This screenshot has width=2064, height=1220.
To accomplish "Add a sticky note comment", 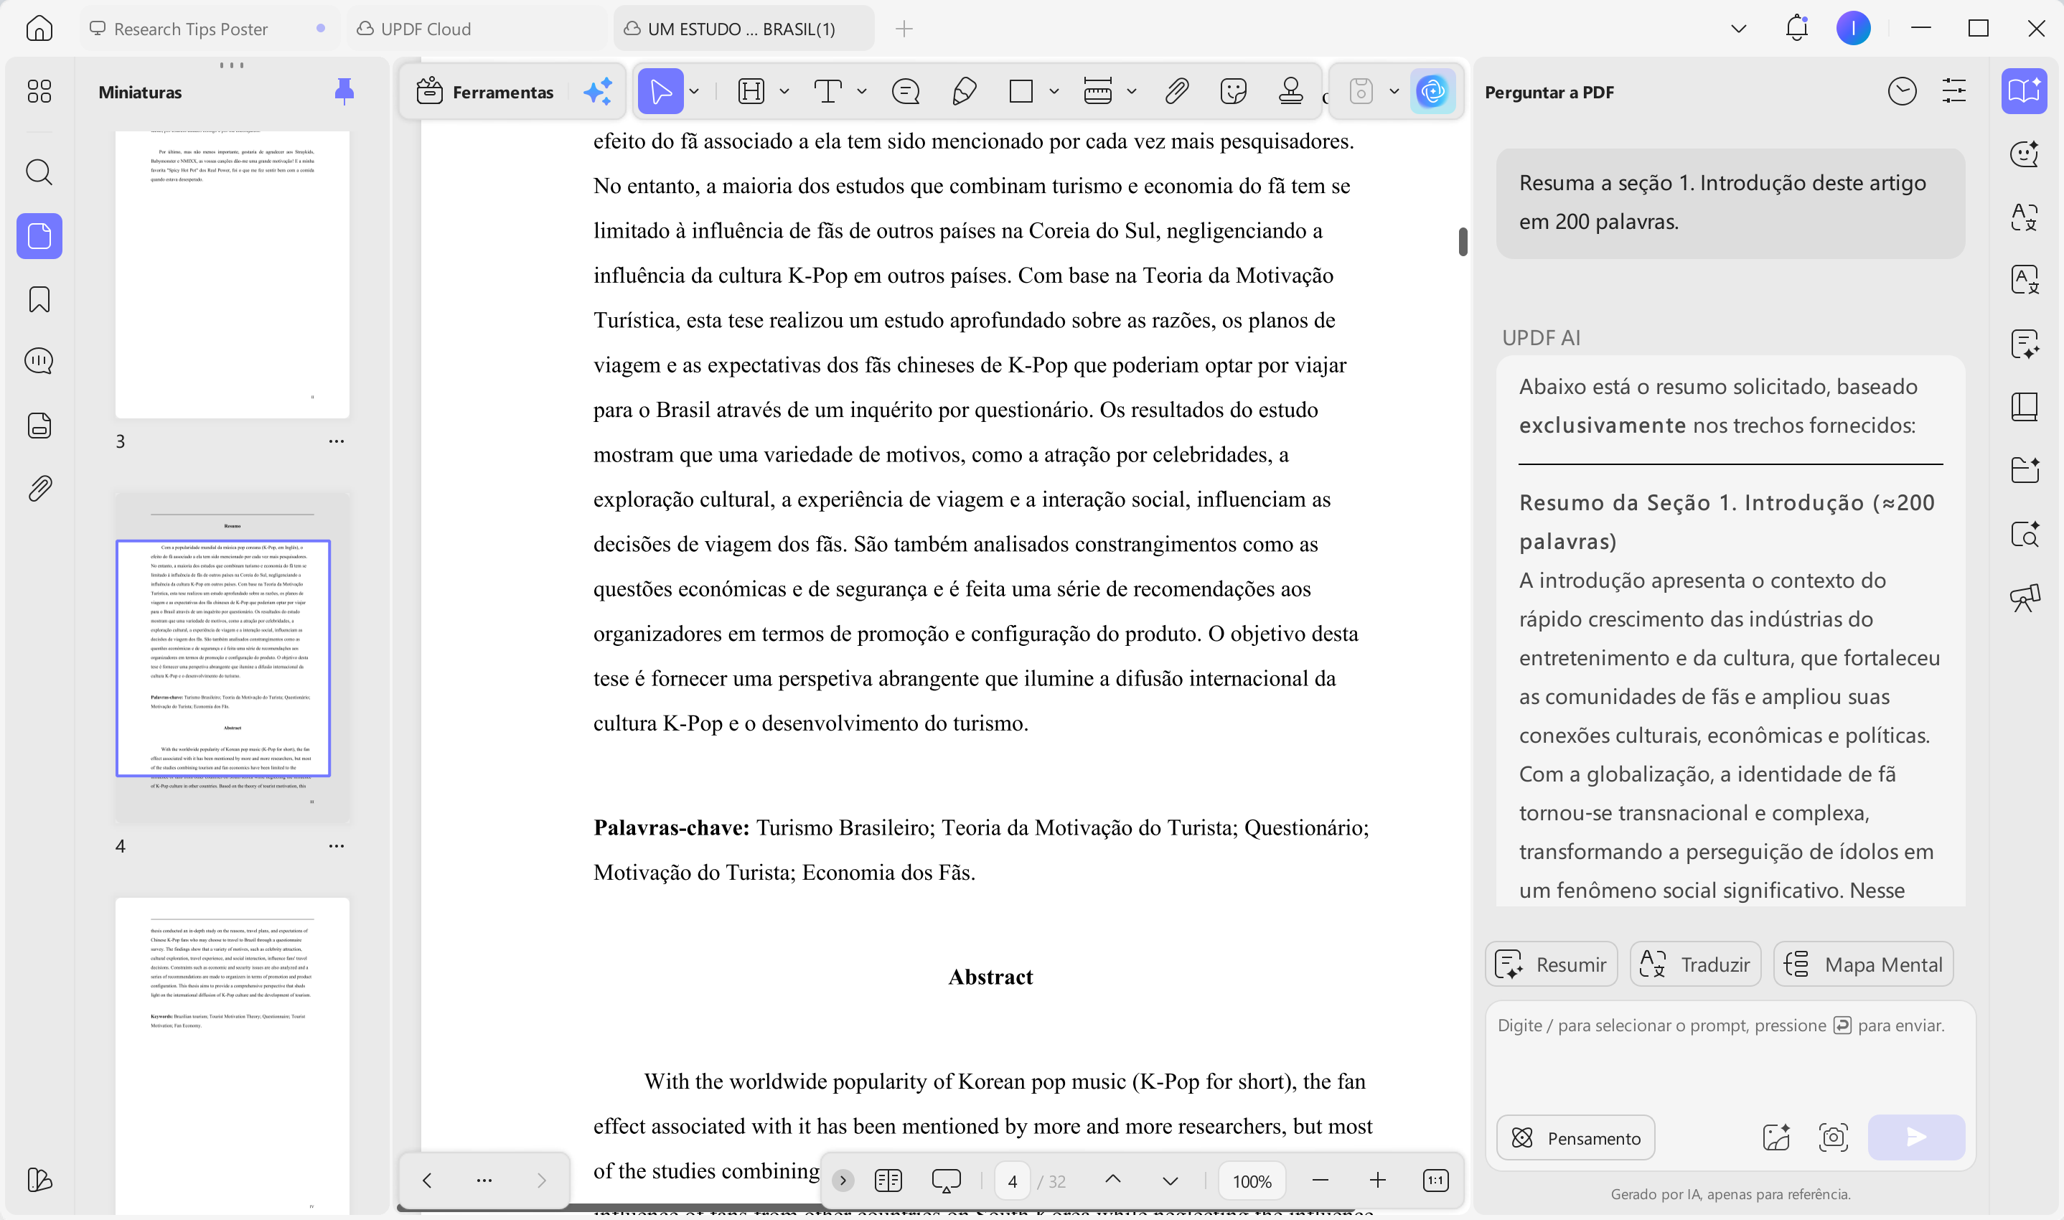I will (905, 91).
